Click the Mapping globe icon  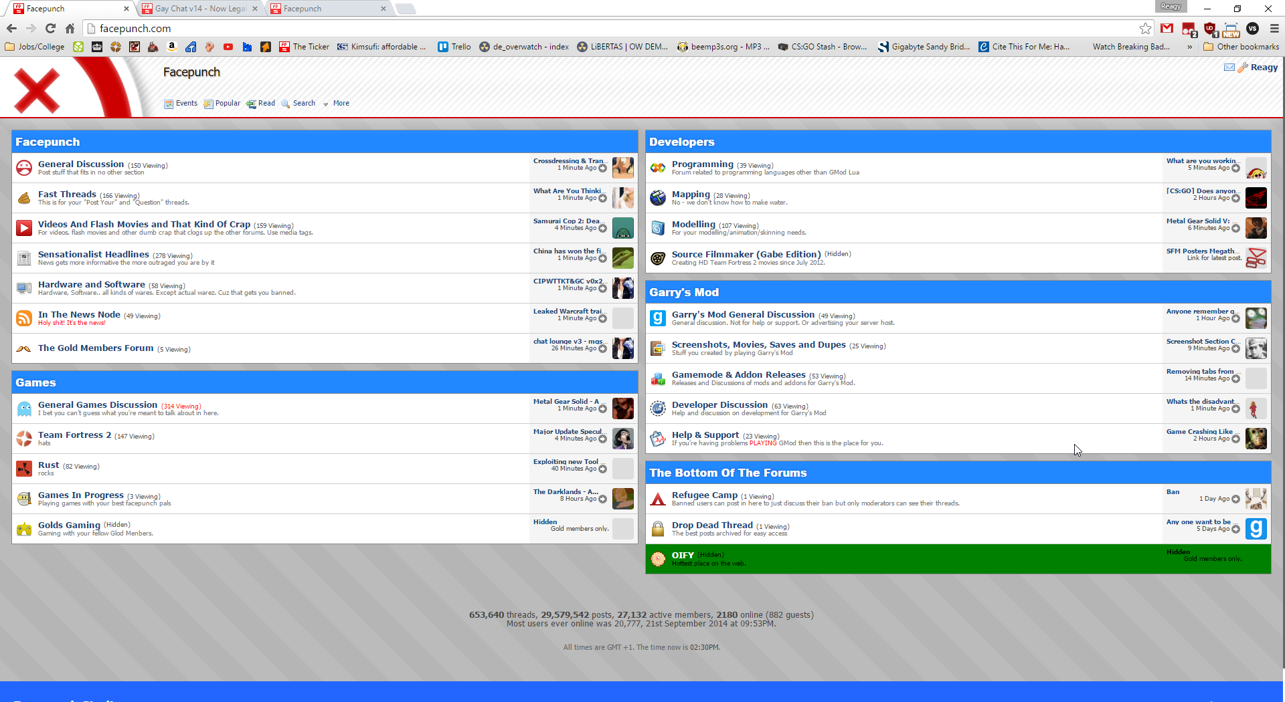(x=658, y=198)
